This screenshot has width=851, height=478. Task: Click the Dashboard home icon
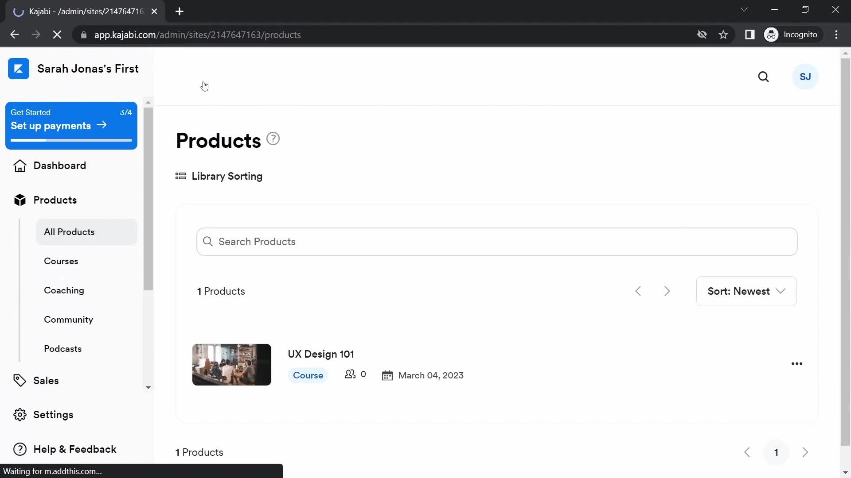20,166
